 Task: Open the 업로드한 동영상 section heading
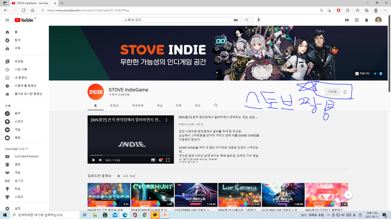tap(99, 176)
